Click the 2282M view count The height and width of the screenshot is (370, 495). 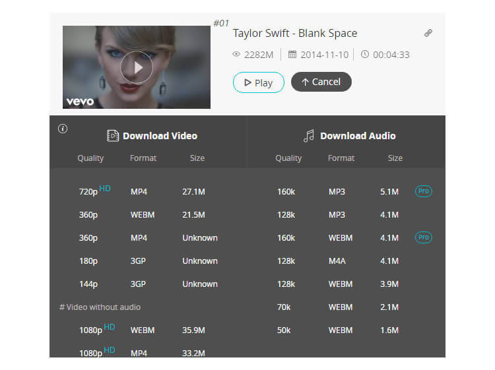259,55
